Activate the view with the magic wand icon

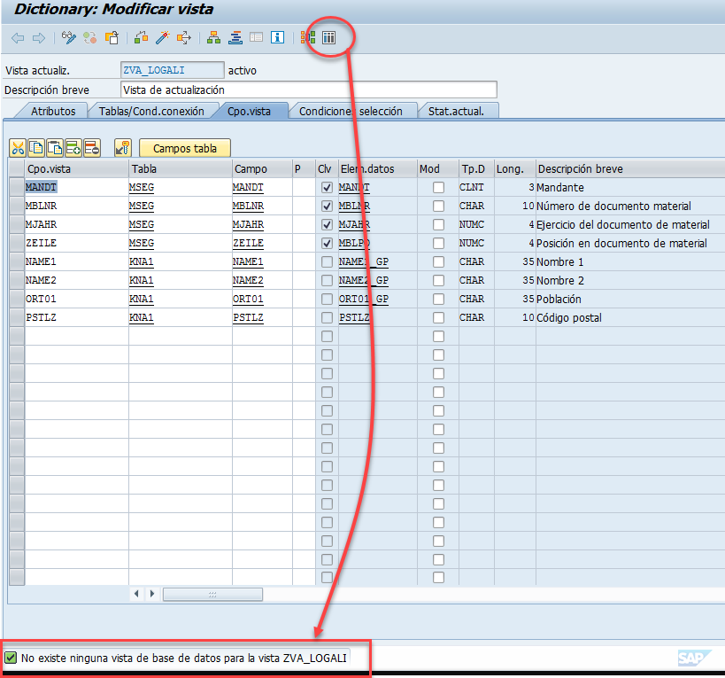(x=162, y=37)
